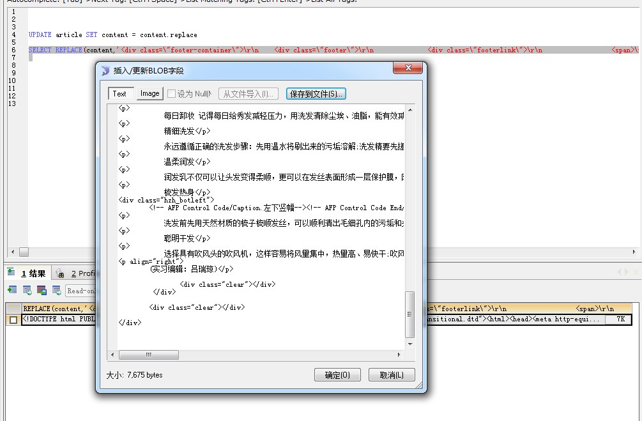Click the <p align="right"> line
642x421 pixels.
151,261
